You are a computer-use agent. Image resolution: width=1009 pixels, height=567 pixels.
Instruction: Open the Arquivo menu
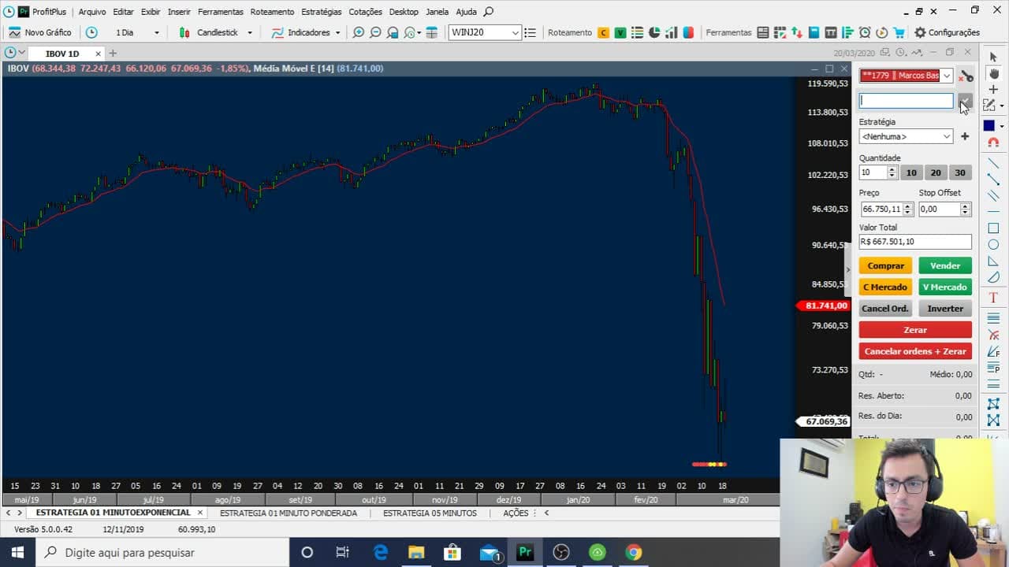pos(92,12)
